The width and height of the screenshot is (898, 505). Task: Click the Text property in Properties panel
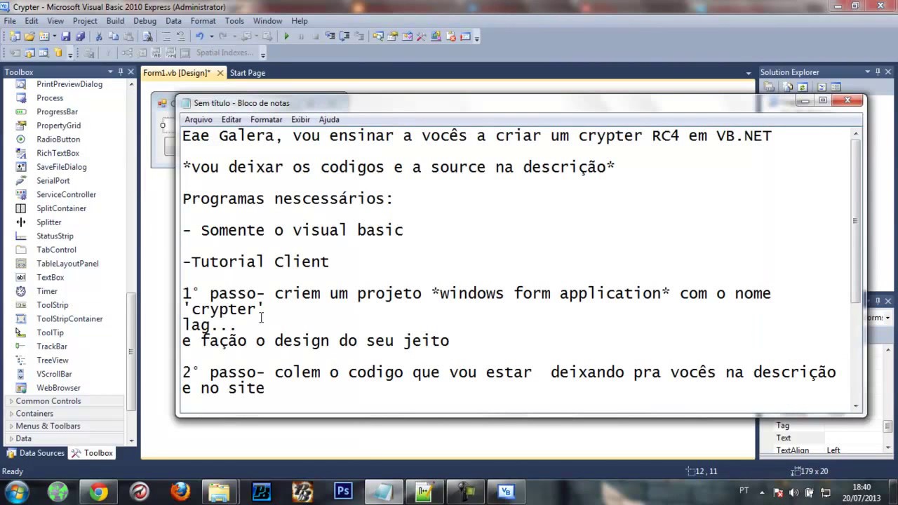click(784, 438)
